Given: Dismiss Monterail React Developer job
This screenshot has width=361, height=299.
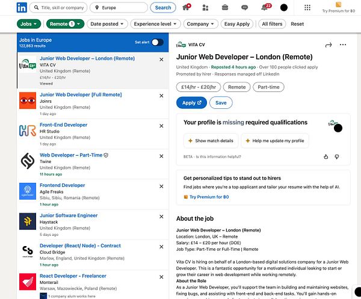Looking at the screenshot, I should tap(161, 277).
